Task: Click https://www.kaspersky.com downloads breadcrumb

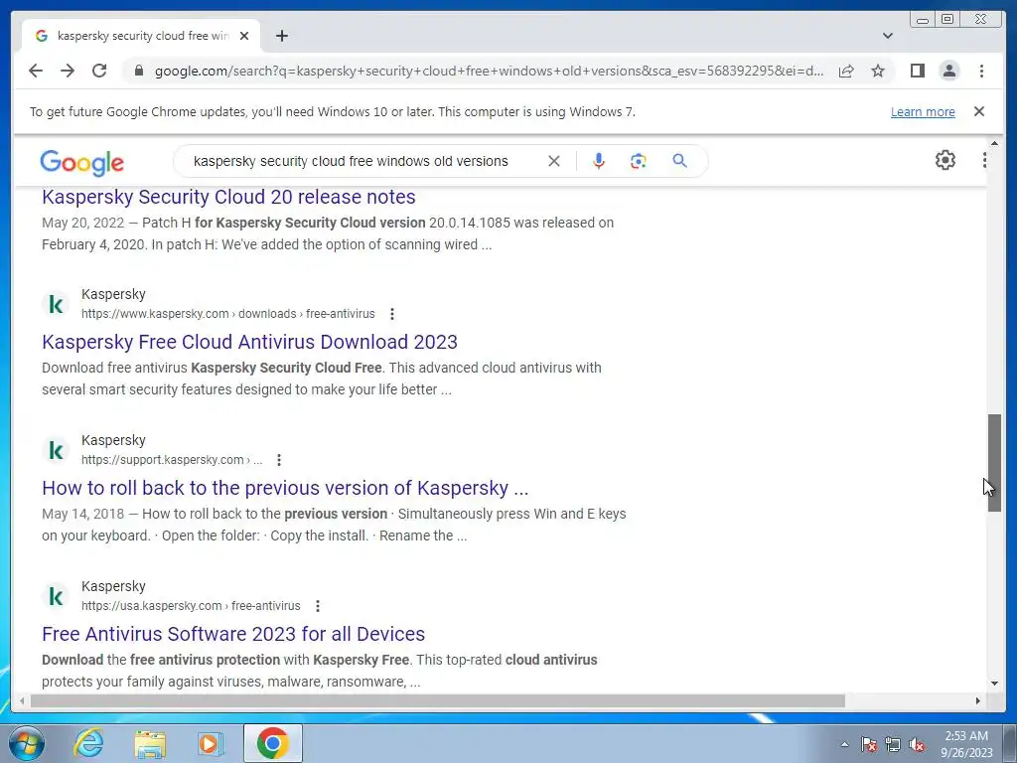Action: pos(228,314)
